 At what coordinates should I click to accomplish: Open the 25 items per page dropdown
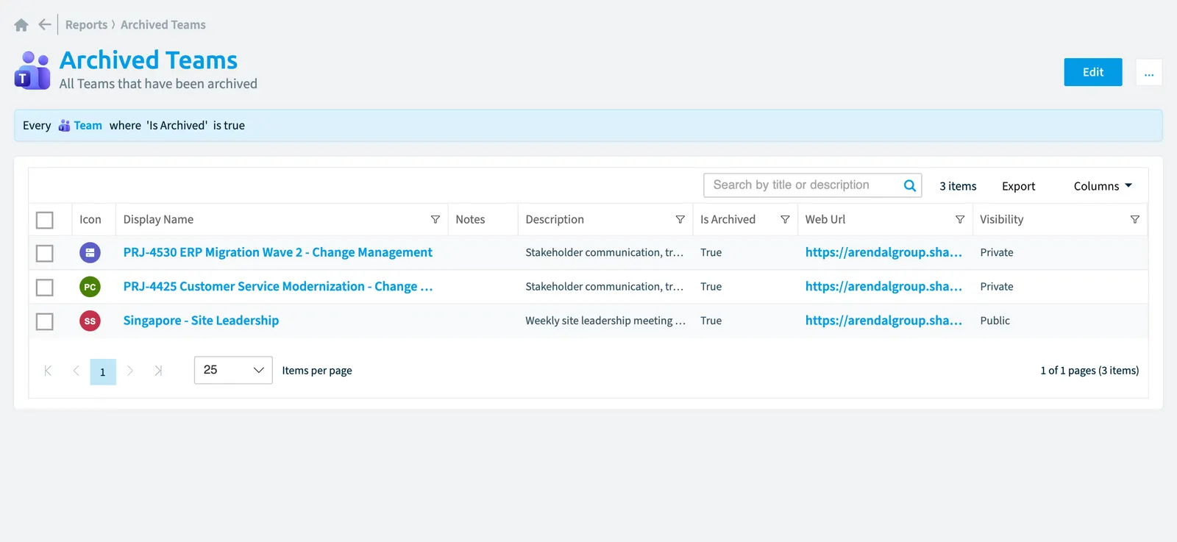coord(233,370)
